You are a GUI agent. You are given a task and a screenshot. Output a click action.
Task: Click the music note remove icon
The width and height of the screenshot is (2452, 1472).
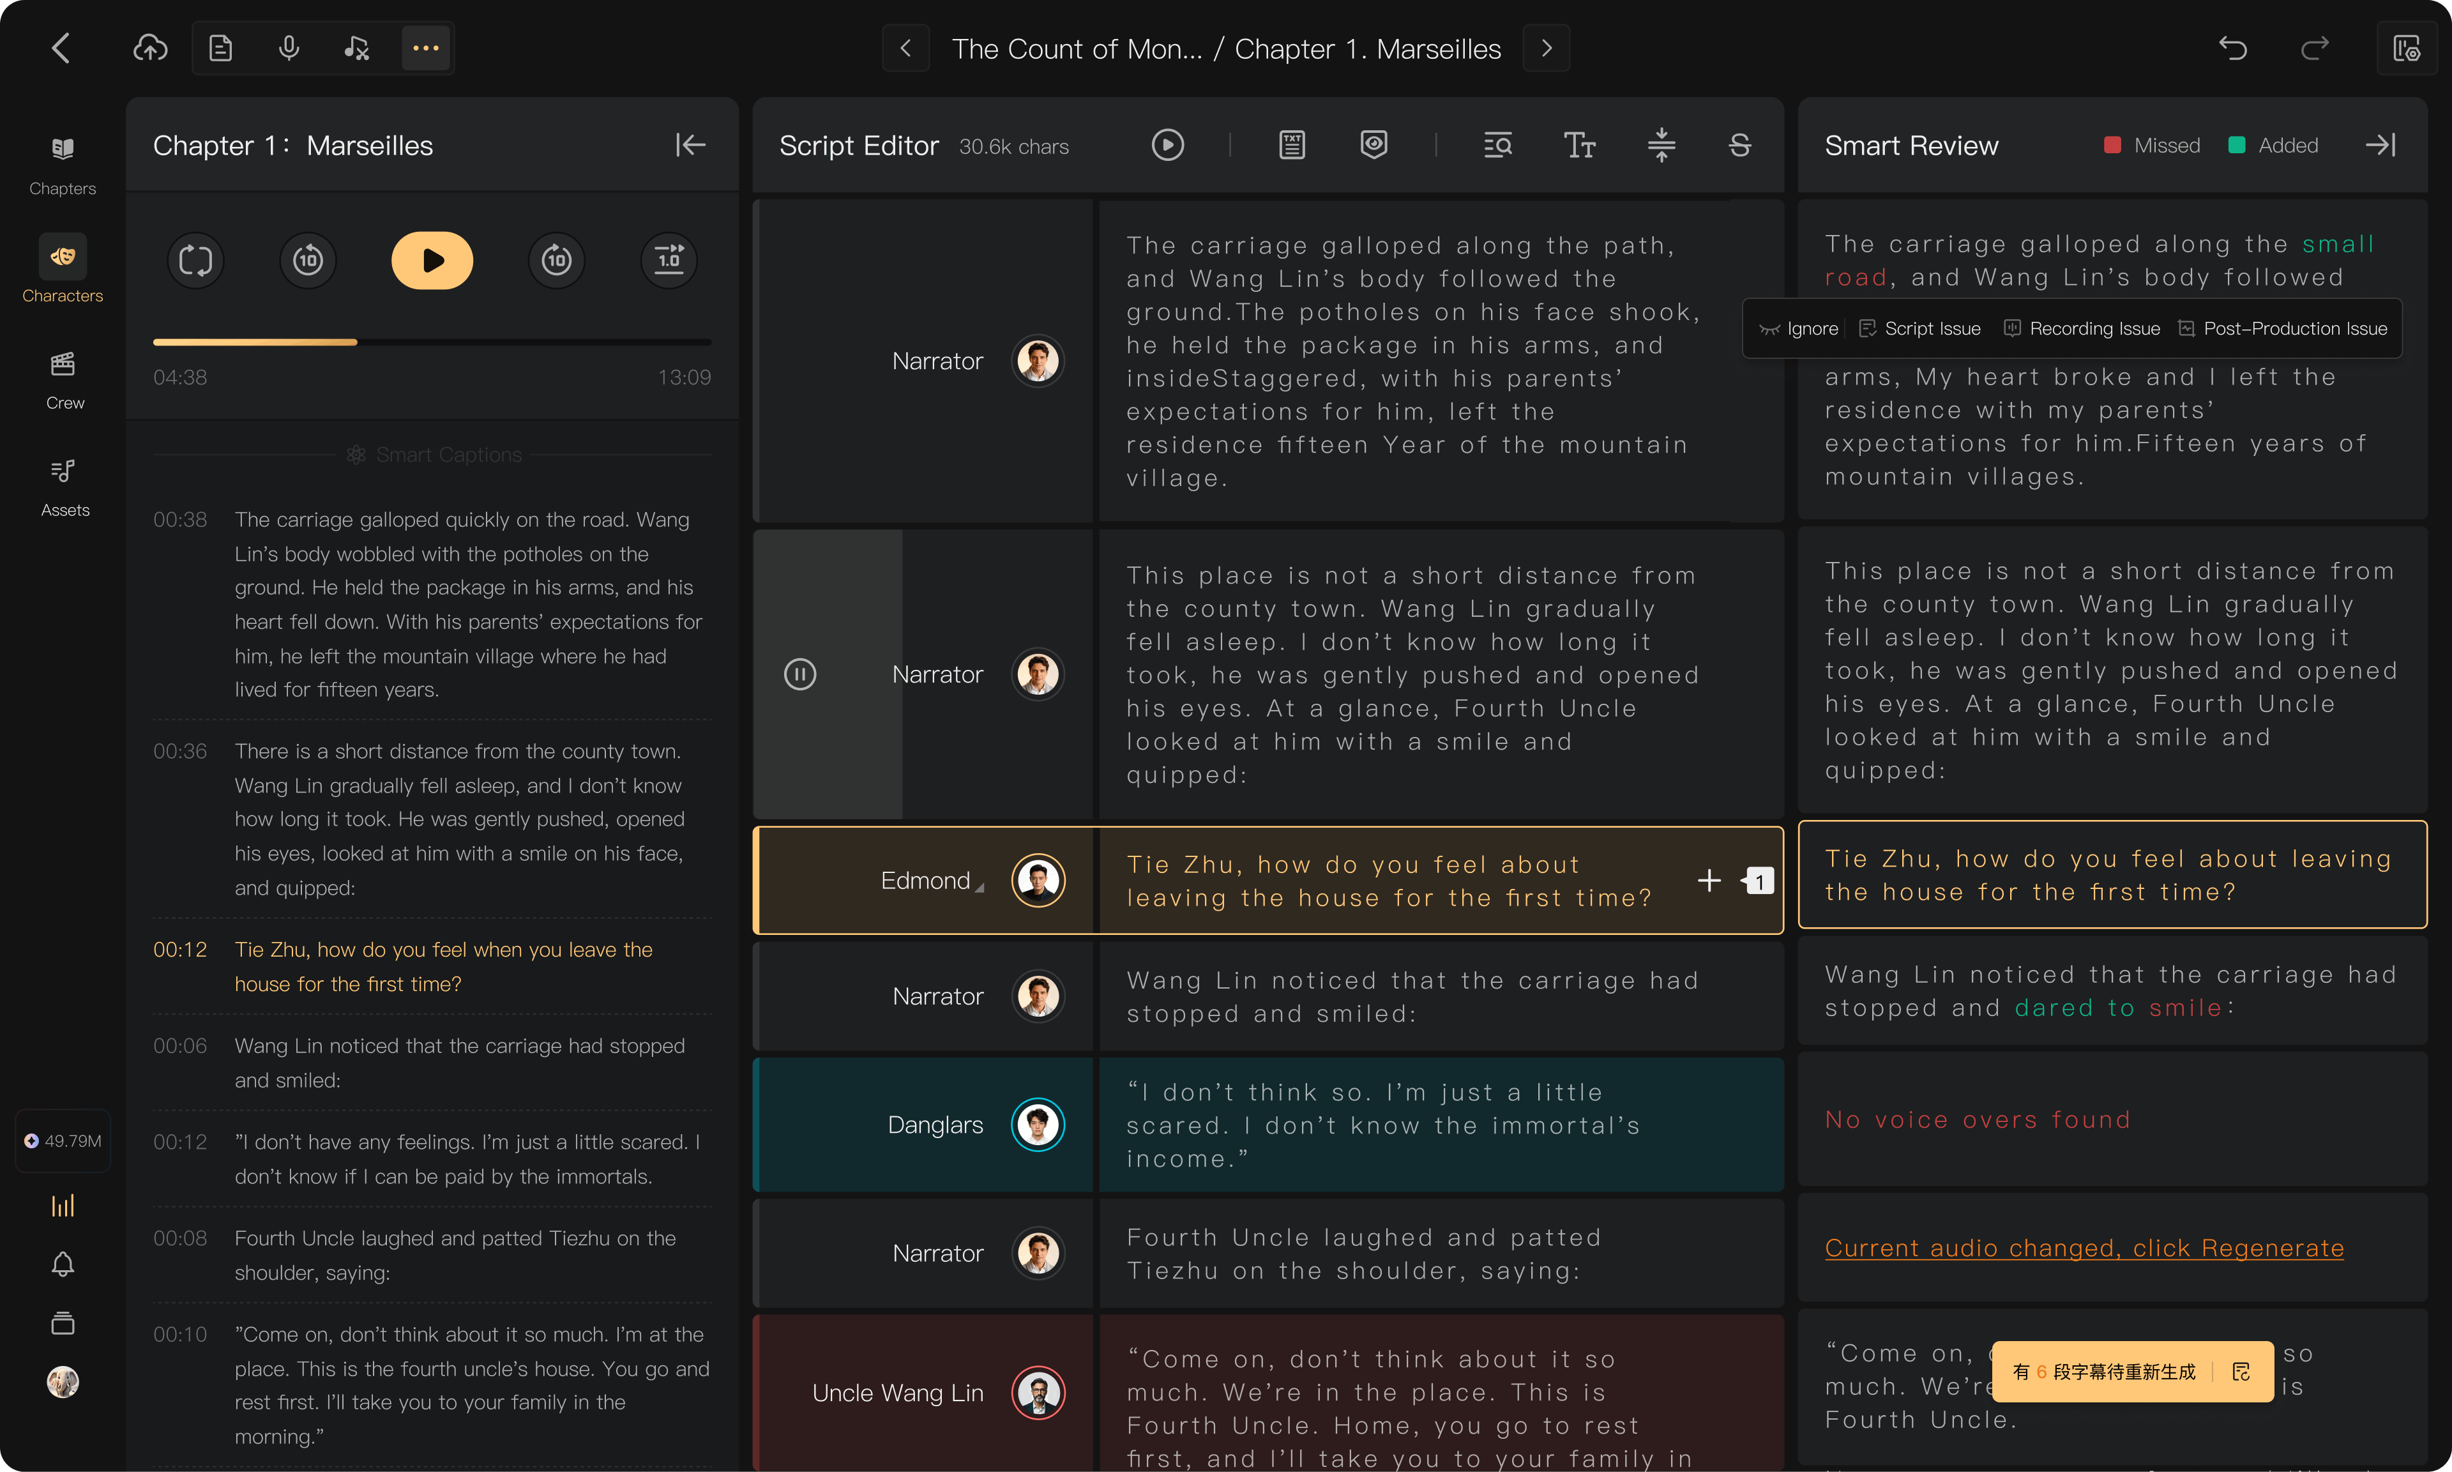(357, 48)
